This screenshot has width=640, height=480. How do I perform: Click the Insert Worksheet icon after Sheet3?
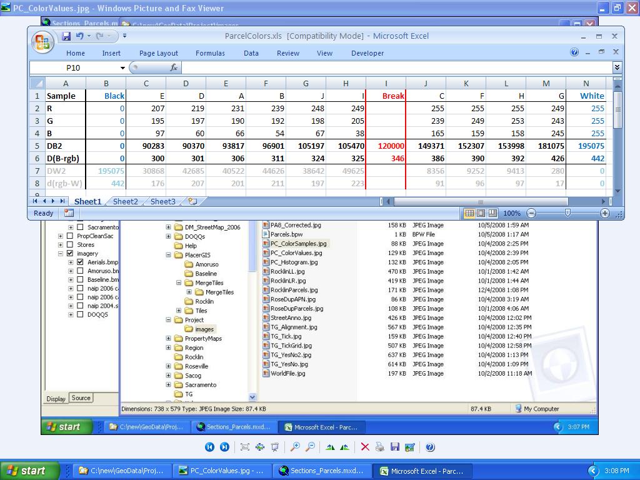point(192,201)
